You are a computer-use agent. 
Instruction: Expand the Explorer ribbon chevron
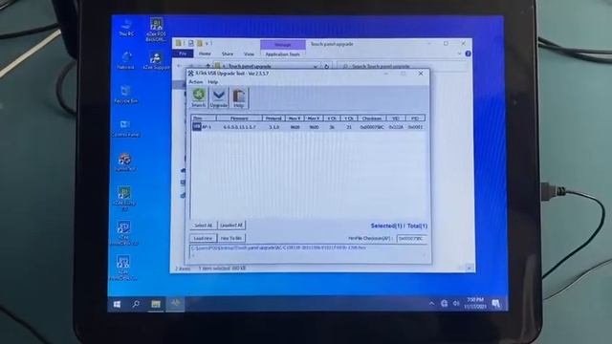pyautogui.click(x=459, y=54)
